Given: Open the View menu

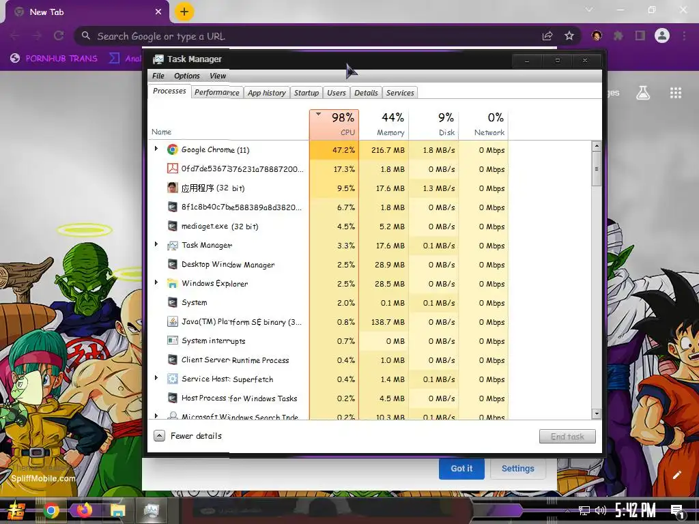Looking at the screenshot, I should (x=218, y=76).
